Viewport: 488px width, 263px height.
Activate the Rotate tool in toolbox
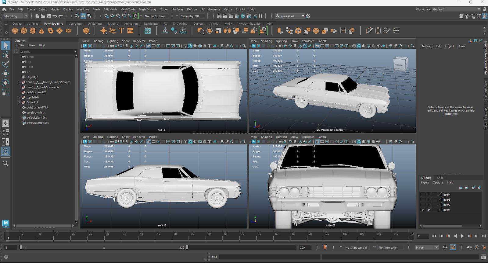(x=6, y=83)
